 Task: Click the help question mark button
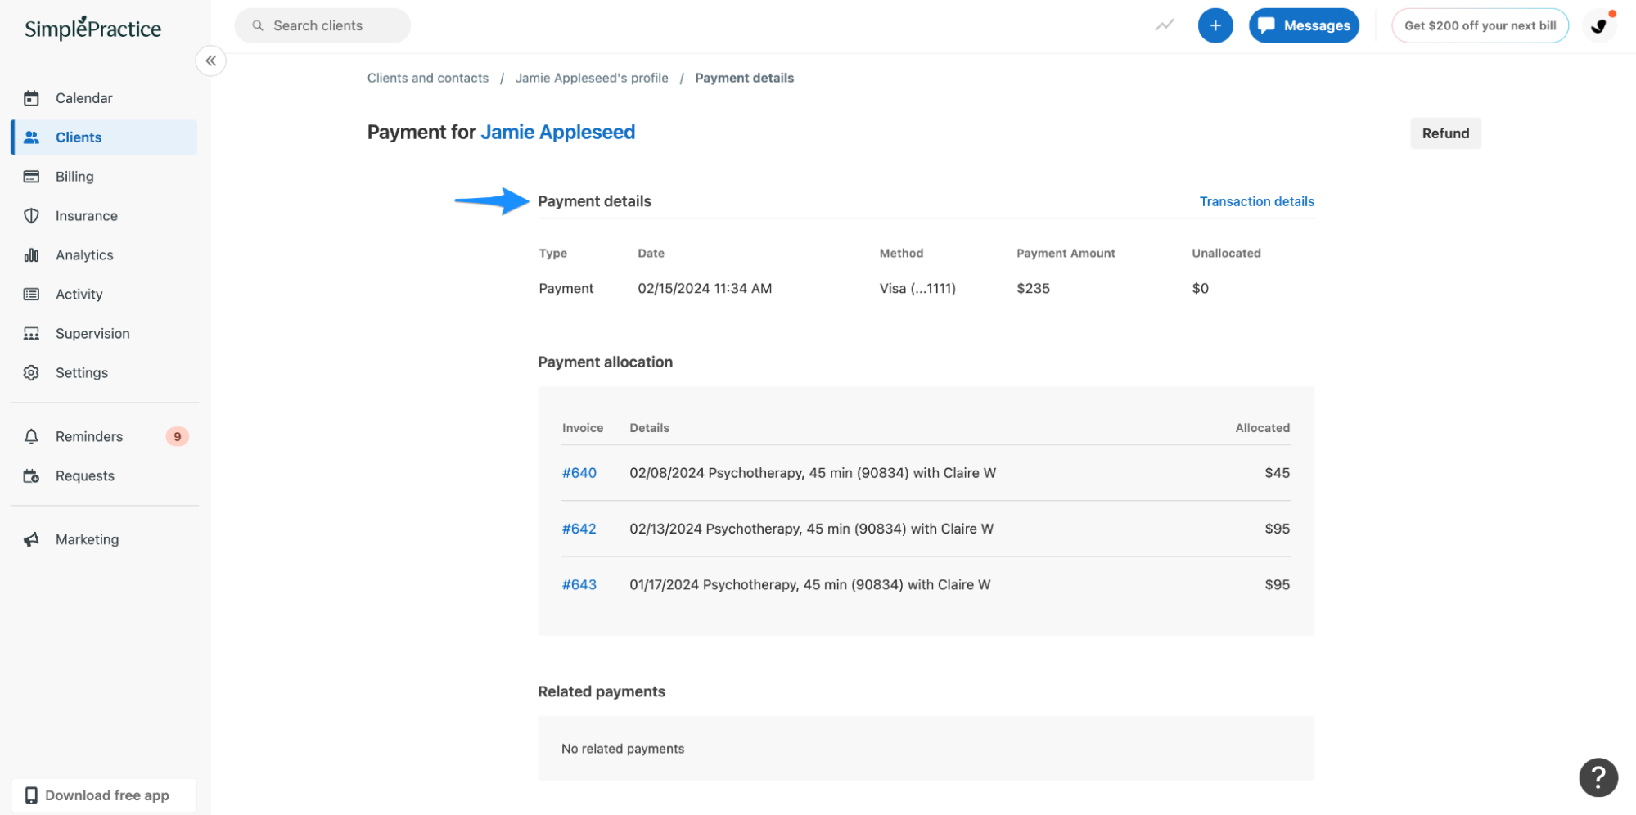[x=1598, y=777]
